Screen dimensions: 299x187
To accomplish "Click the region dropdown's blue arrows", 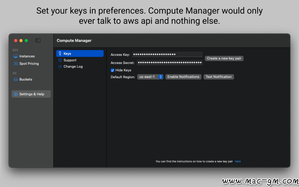I will 160,77.
